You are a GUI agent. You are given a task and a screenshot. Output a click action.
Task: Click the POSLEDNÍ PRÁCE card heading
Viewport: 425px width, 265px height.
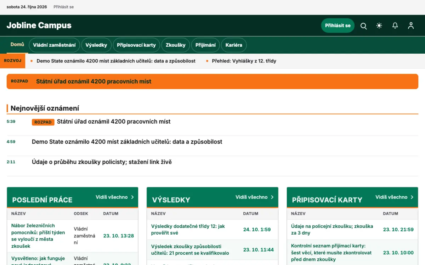point(42,200)
